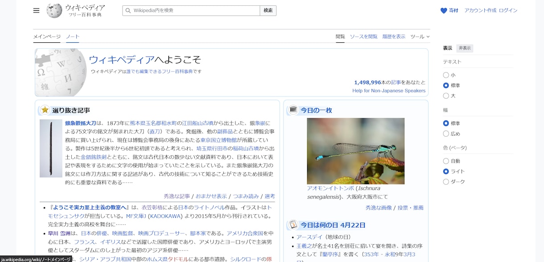
Task: Click アカウント作成 link
Action: coord(480,11)
